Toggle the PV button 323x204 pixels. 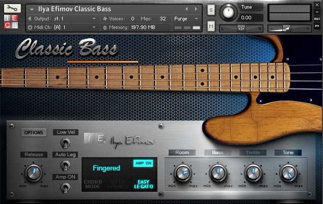pos(317,26)
